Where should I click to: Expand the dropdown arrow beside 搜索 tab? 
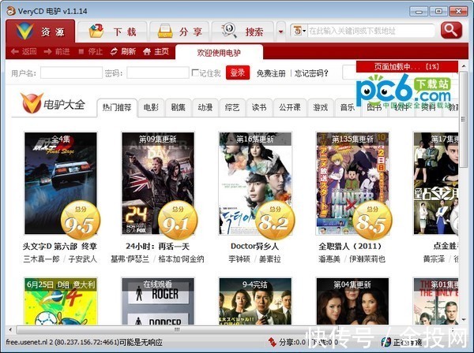280,32
